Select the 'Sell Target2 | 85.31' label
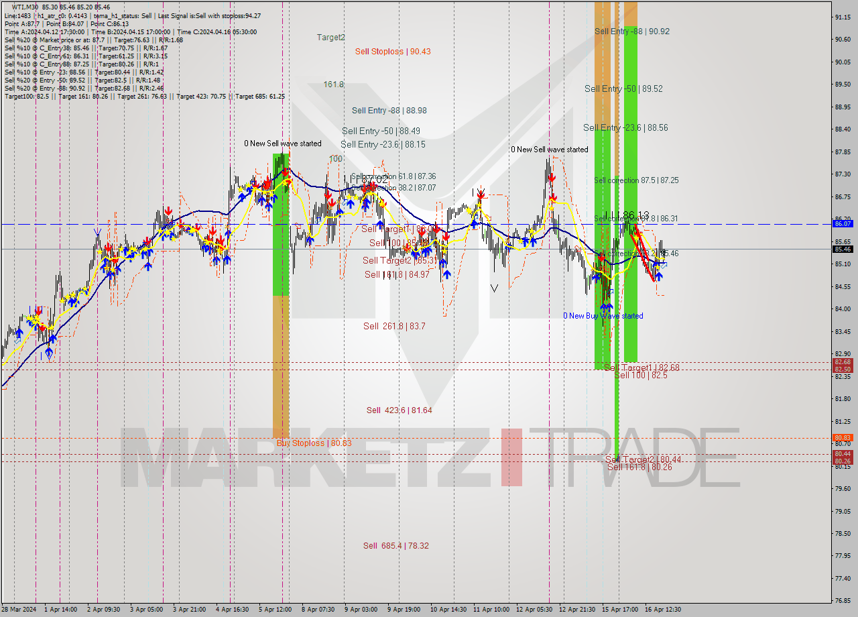 400,260
